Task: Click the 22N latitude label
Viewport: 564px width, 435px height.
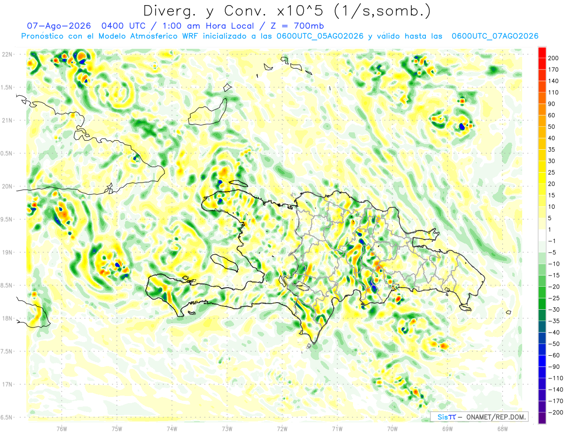Action: (x=8, y=54)
